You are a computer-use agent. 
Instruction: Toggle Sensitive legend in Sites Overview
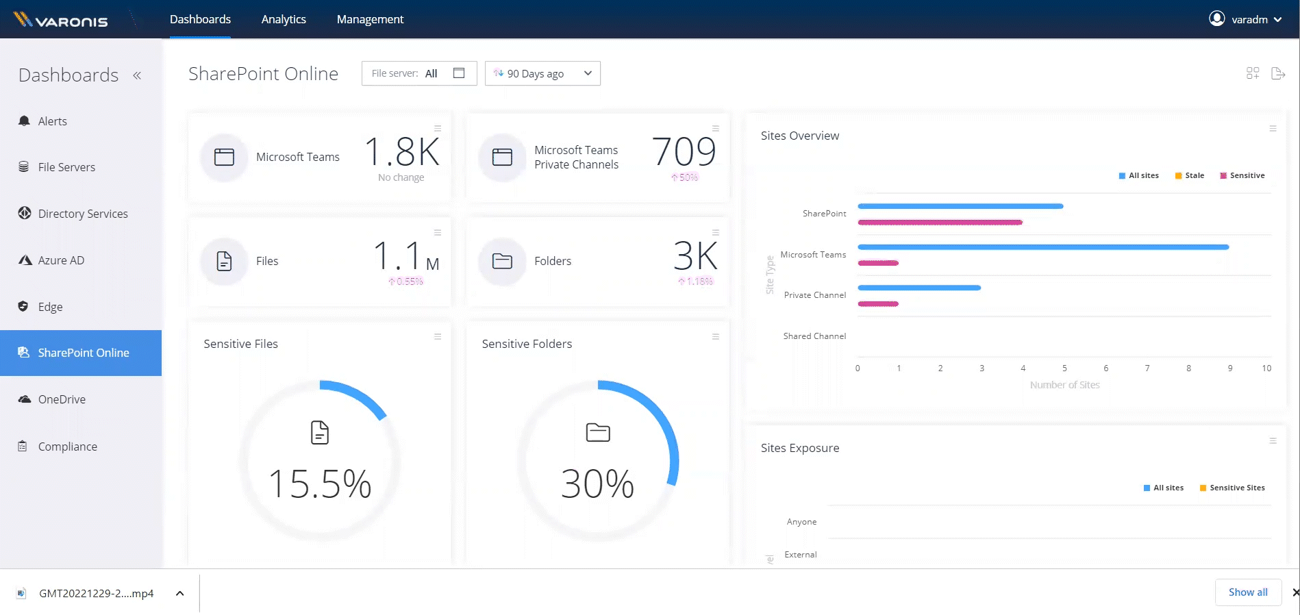[1242, 175]
